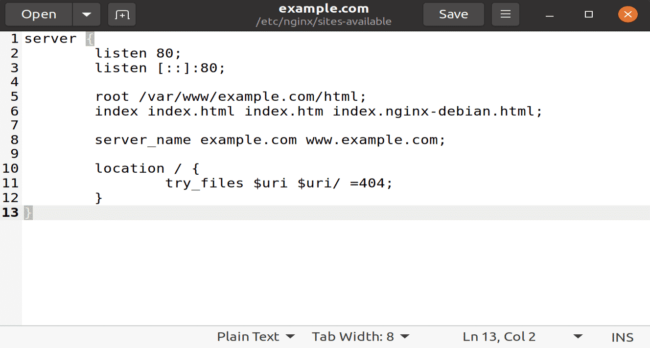Click the root /var/www path line

[x=230, y=96]
